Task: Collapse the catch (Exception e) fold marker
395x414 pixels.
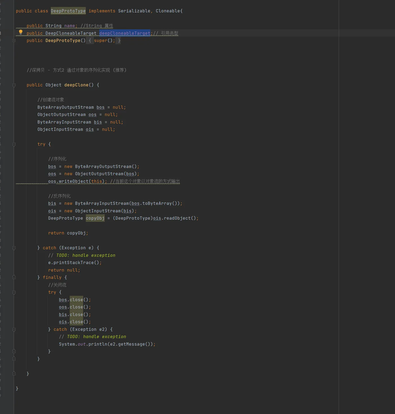Action: 14,248
